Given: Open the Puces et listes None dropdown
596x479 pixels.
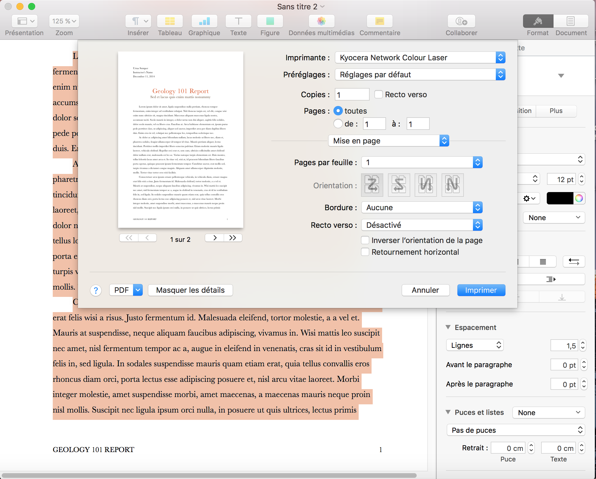Looking at the screenshot, I should (549, 413).
